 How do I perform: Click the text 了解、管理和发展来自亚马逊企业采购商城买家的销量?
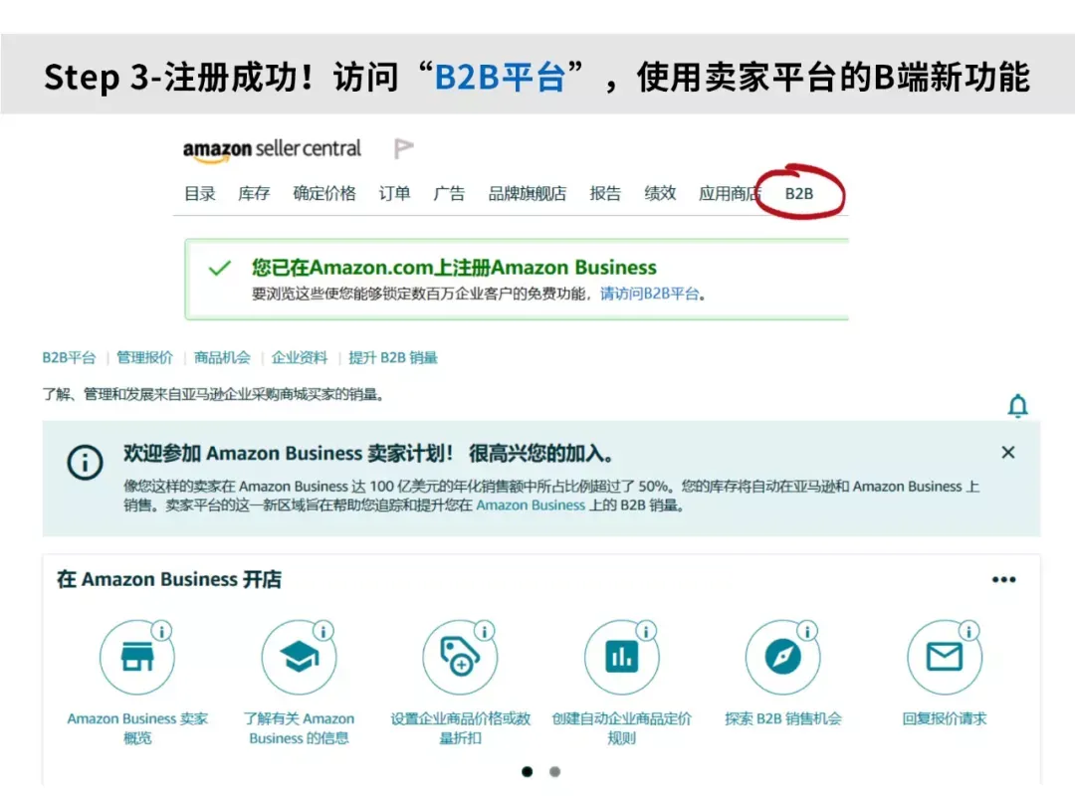213,395
